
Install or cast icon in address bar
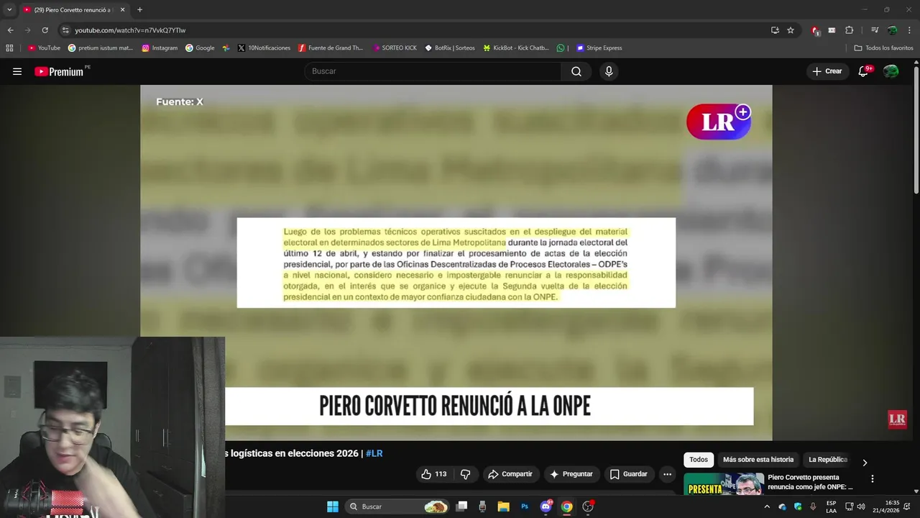coord(775,30)
